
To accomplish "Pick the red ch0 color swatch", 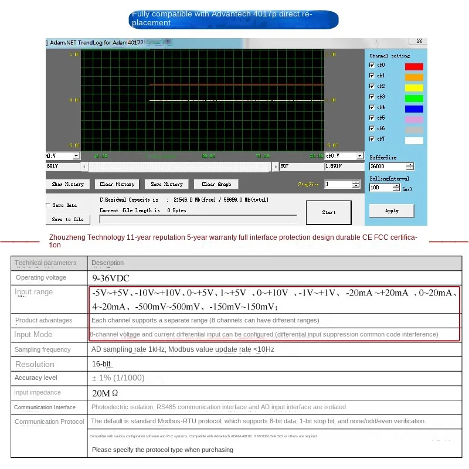I will point(414,66).
